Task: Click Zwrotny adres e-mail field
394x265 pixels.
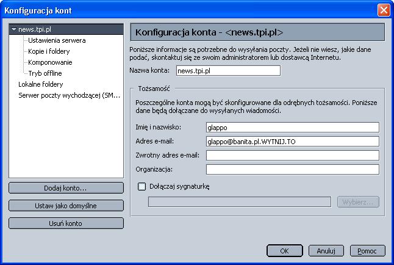Action: 292,156
